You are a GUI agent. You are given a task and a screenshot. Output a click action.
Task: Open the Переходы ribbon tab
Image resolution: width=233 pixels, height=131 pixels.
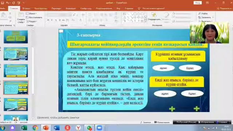click(x=56, y=8)
